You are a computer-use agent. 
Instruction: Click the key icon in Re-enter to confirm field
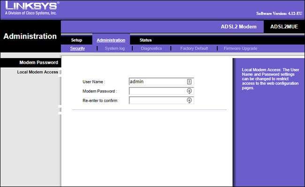pos(189,100)
